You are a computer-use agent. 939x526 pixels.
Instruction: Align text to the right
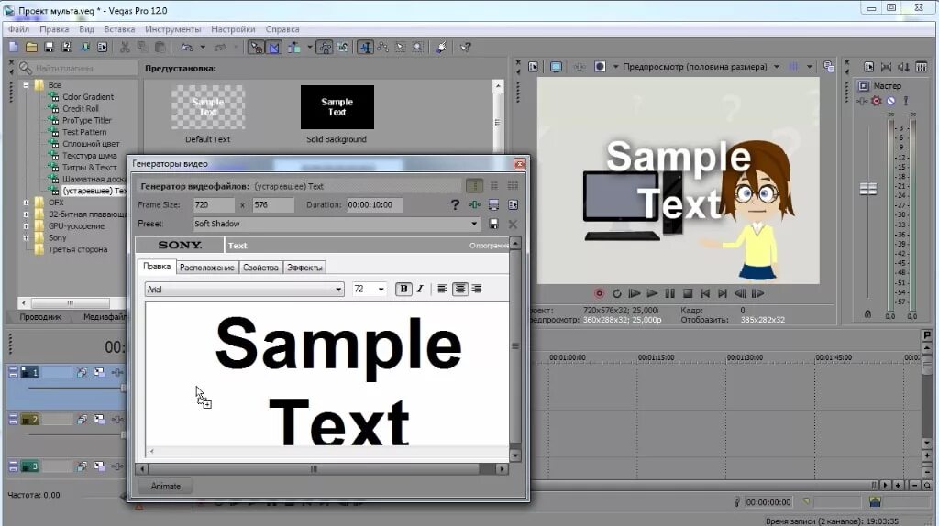point(477,289)
